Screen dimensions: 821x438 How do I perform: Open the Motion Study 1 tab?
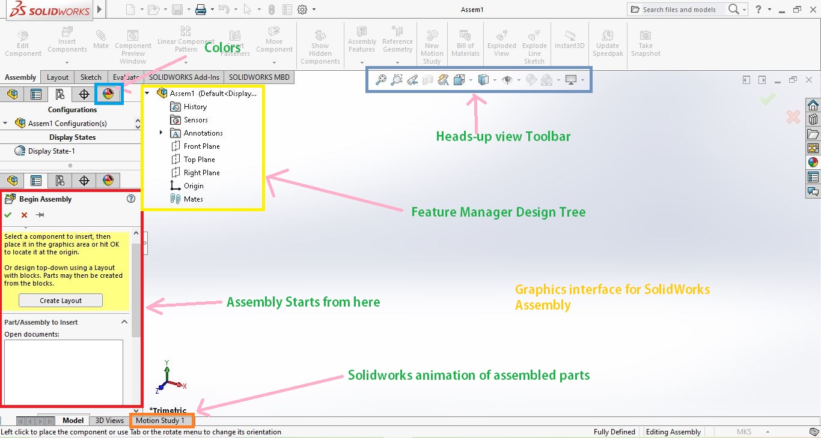[161, 421]
